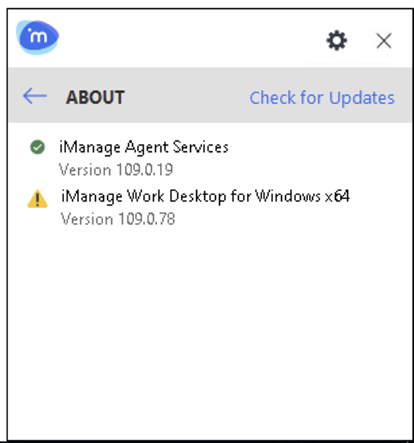Select iManage Work Desktop for Windows x64
Image resolution: width=414 pixels, height=443 pixels.
[x=205, y=197]
